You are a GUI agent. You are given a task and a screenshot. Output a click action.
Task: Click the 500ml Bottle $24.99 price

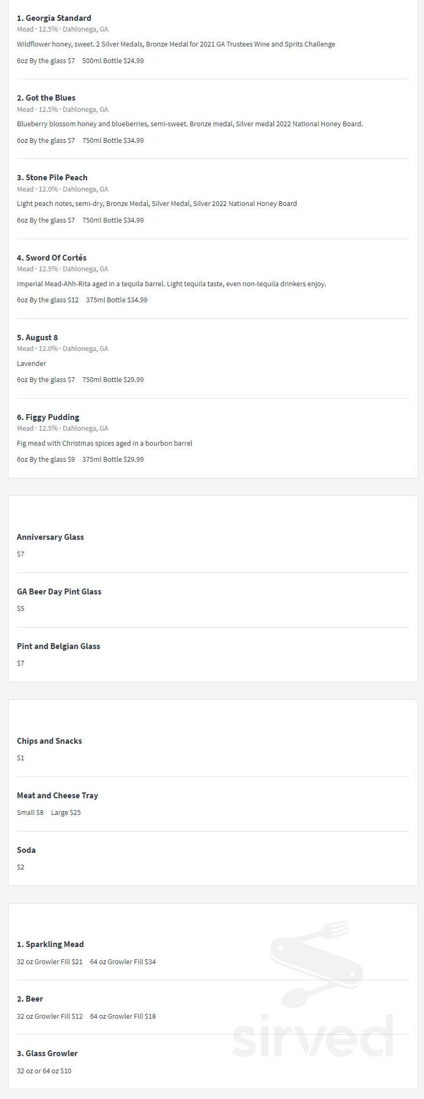coord(113,61)
